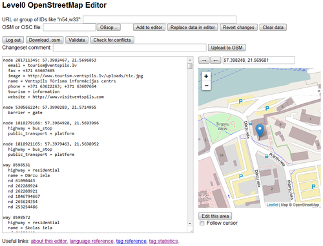Image resolution: width=323 pixels, height=246 pixels.
Task: Download the .osm file
Action: (45, 40)
